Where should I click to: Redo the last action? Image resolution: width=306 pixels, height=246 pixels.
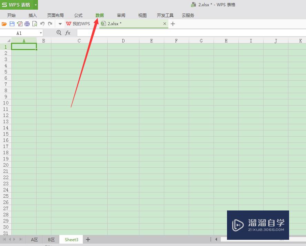pos(50,23)
